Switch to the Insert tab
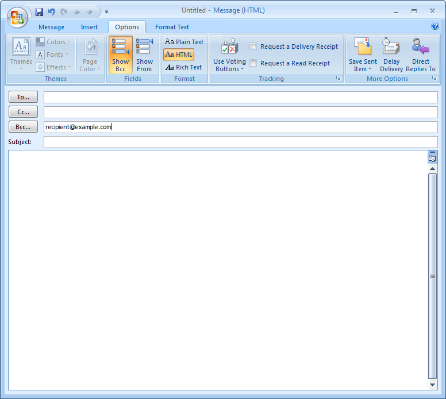446x399 pixels. 89,27
